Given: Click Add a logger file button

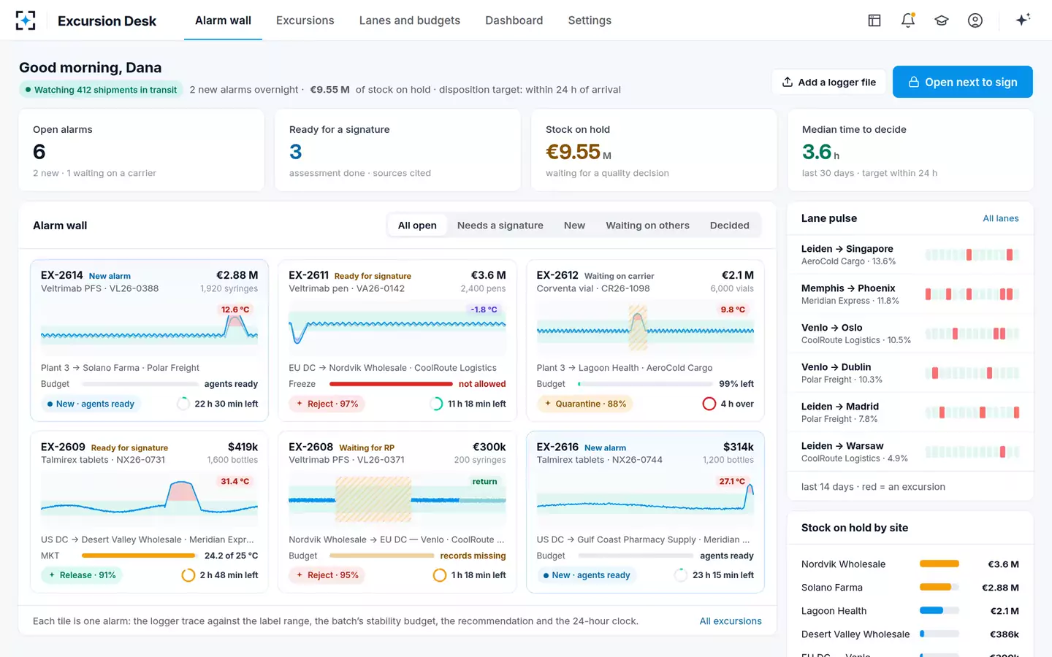Looking at the screenshot, I should 828,82.
